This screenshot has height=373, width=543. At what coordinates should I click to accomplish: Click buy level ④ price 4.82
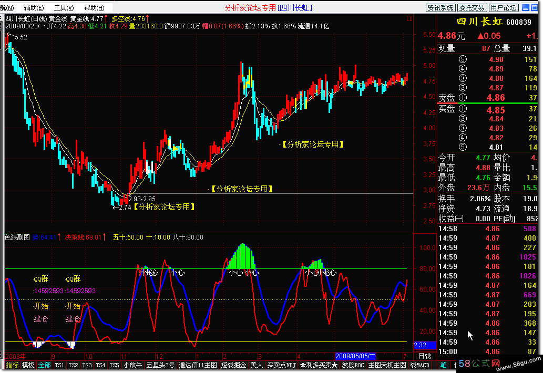point(496,138)
